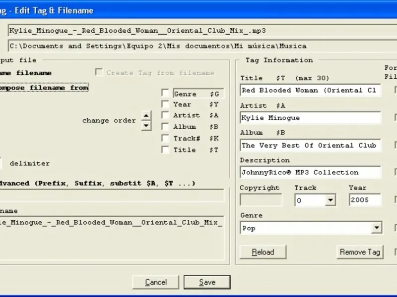The height and width of the screenshot is (297, 397).
Task: Click the empty Copyright field
Action: [x=261, y=200]
